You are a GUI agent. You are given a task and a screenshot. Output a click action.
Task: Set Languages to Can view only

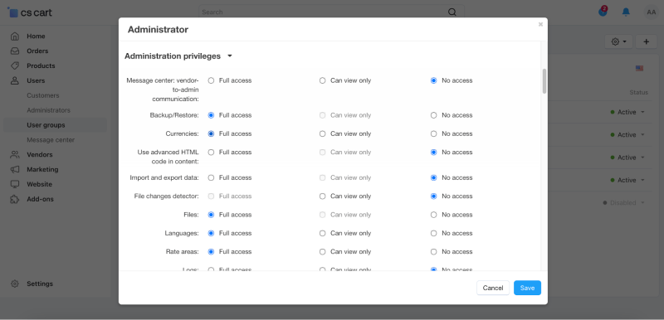tap(322, 233)
